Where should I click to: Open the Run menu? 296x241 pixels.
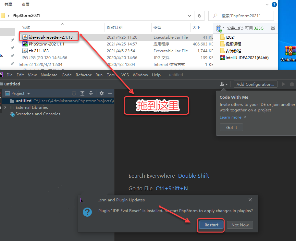tap(99, 75)
